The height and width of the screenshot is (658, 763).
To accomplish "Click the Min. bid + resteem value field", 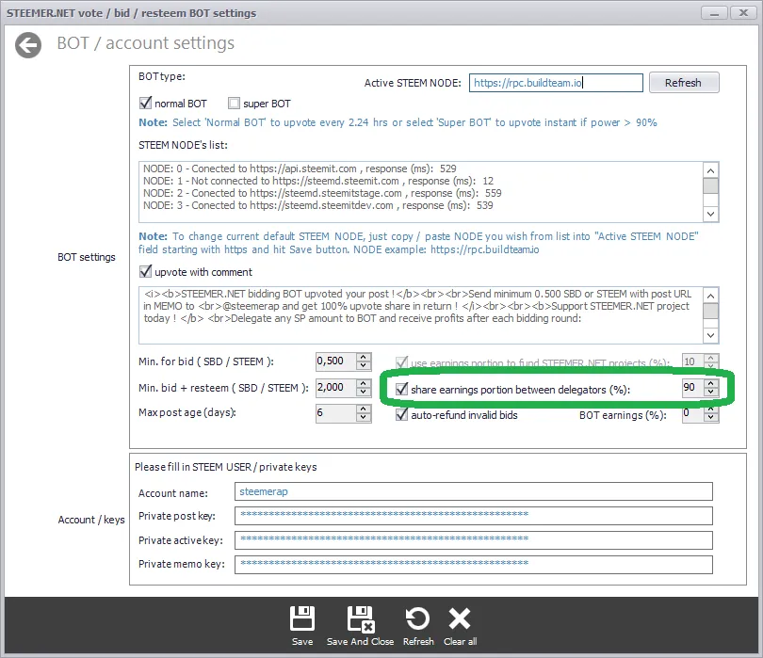I will tap(335, 387).
